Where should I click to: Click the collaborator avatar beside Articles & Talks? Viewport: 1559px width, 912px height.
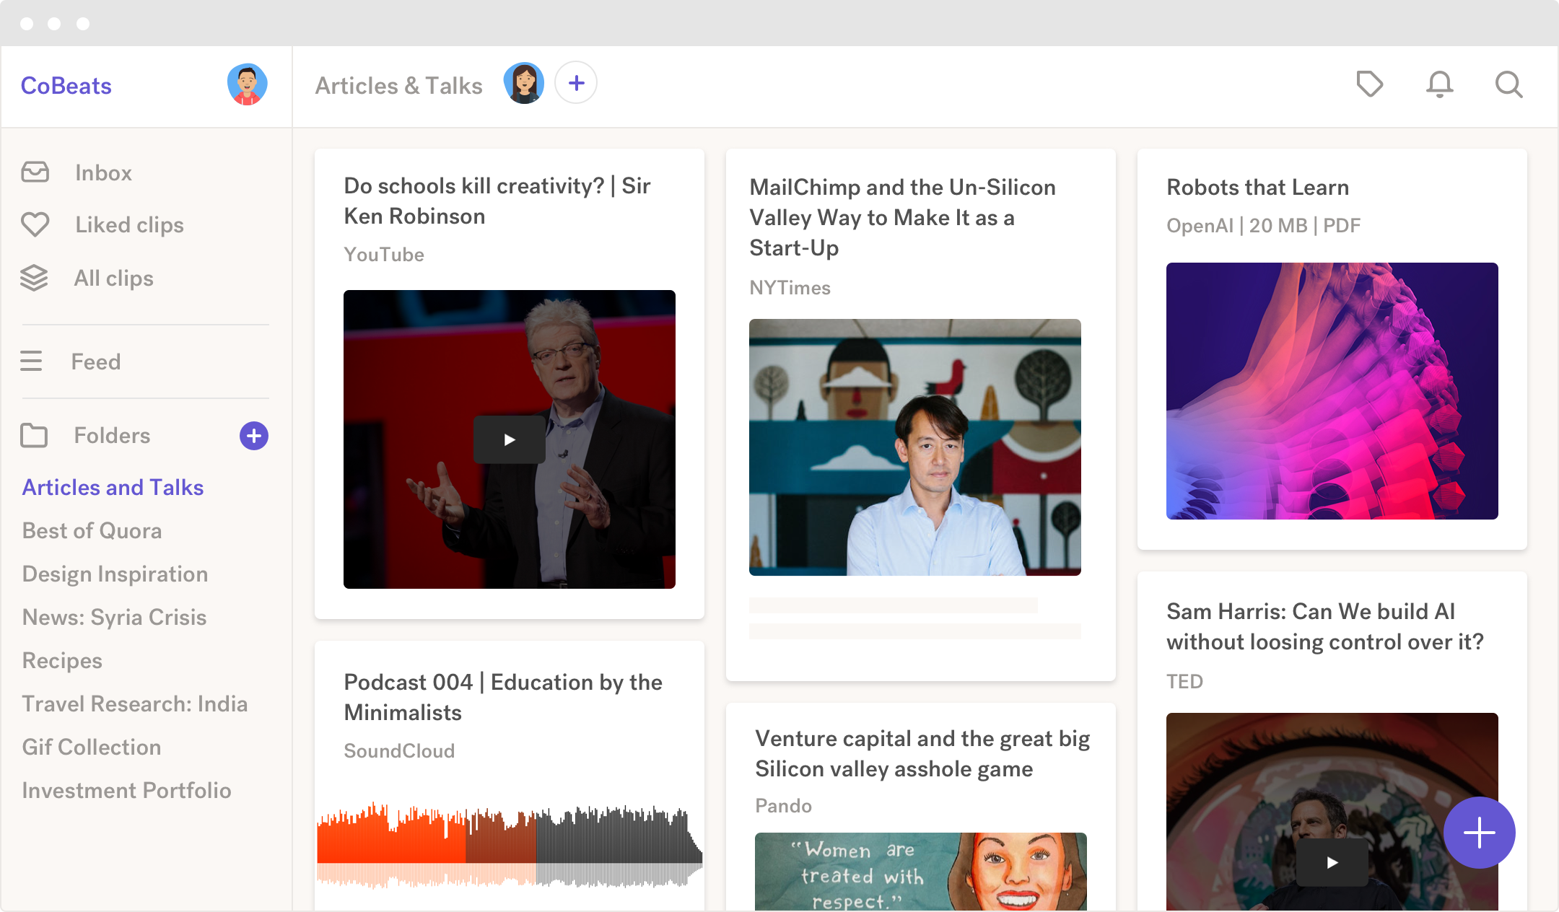(524, 84)
